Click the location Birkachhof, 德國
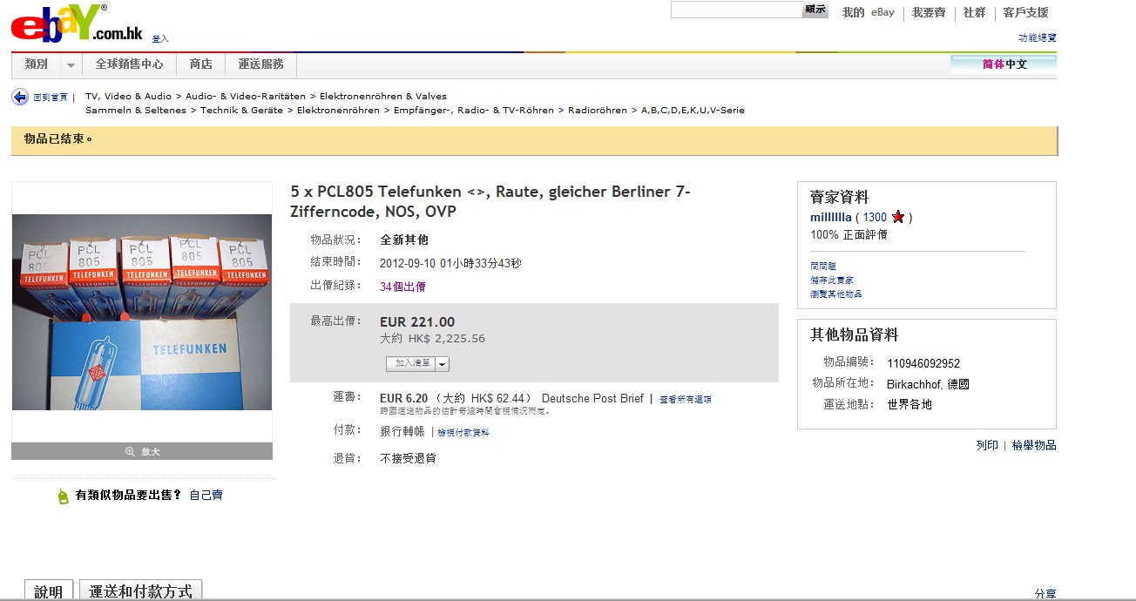 click(928, 384)
